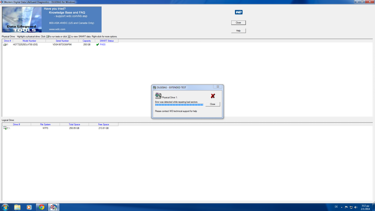Click the Drive # column header in Physical Drive list

click(8, 41)
